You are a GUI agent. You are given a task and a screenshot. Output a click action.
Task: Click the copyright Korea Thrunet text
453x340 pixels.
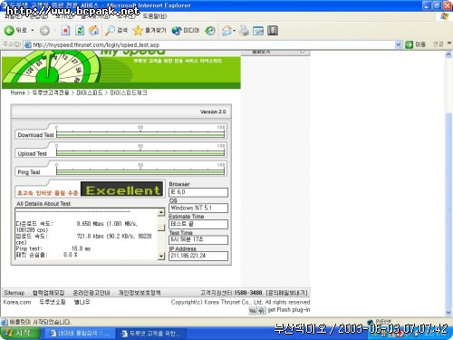[x=240, y=302]
